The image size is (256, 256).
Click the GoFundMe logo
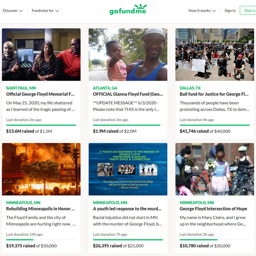(x=128, y=10)
